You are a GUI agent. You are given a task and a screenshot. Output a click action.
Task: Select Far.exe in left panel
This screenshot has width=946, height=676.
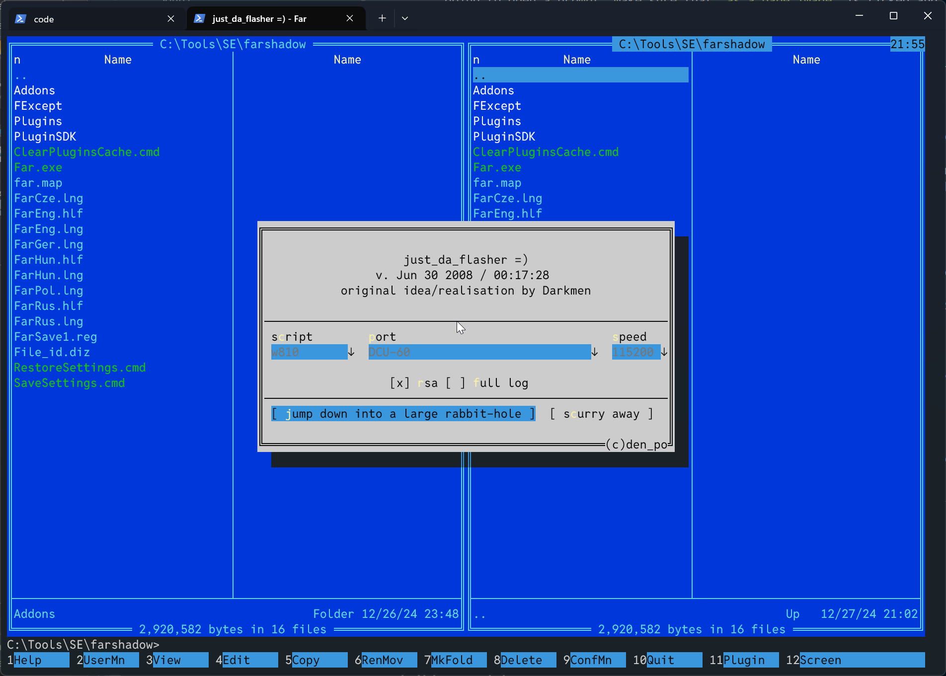pyautogui.click(x=38, y=167)
